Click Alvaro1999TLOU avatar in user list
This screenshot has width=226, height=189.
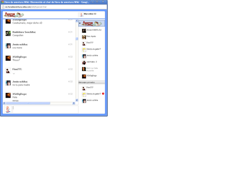point(84,31)
